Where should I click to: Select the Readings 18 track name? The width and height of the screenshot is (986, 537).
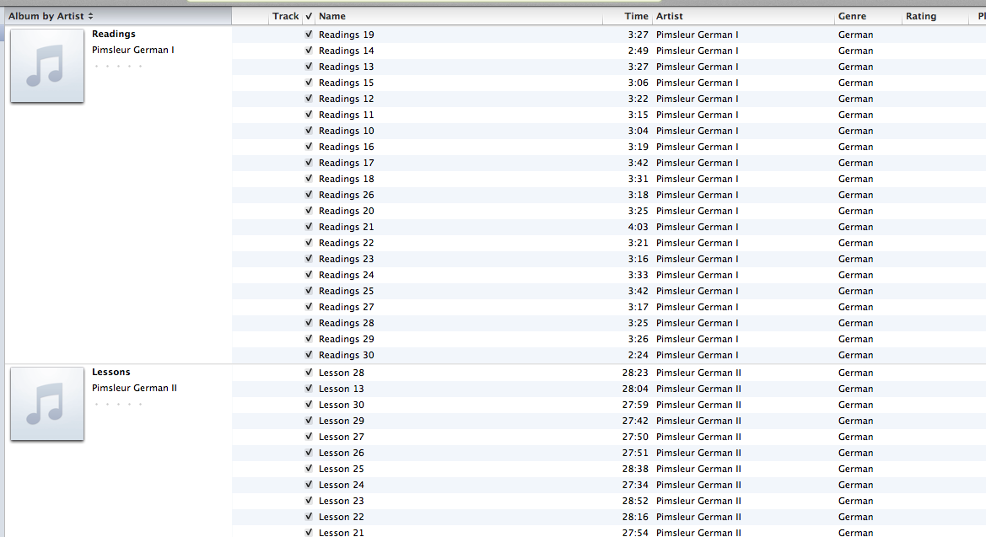(346, 179)
